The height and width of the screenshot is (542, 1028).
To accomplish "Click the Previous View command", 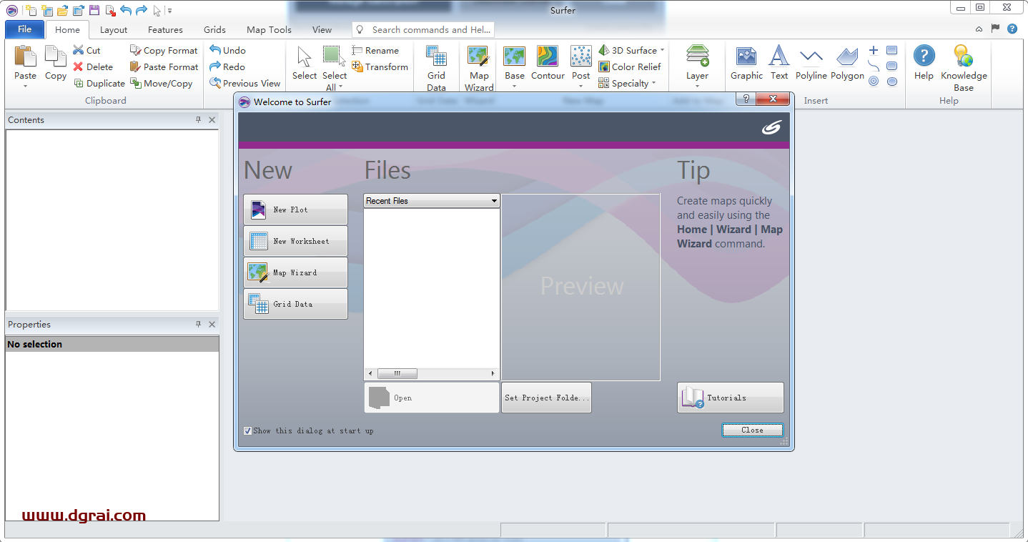I will point(244,83).
